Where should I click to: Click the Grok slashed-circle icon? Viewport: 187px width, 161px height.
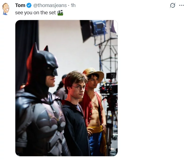pyautogui.click(x=172, y=5)
